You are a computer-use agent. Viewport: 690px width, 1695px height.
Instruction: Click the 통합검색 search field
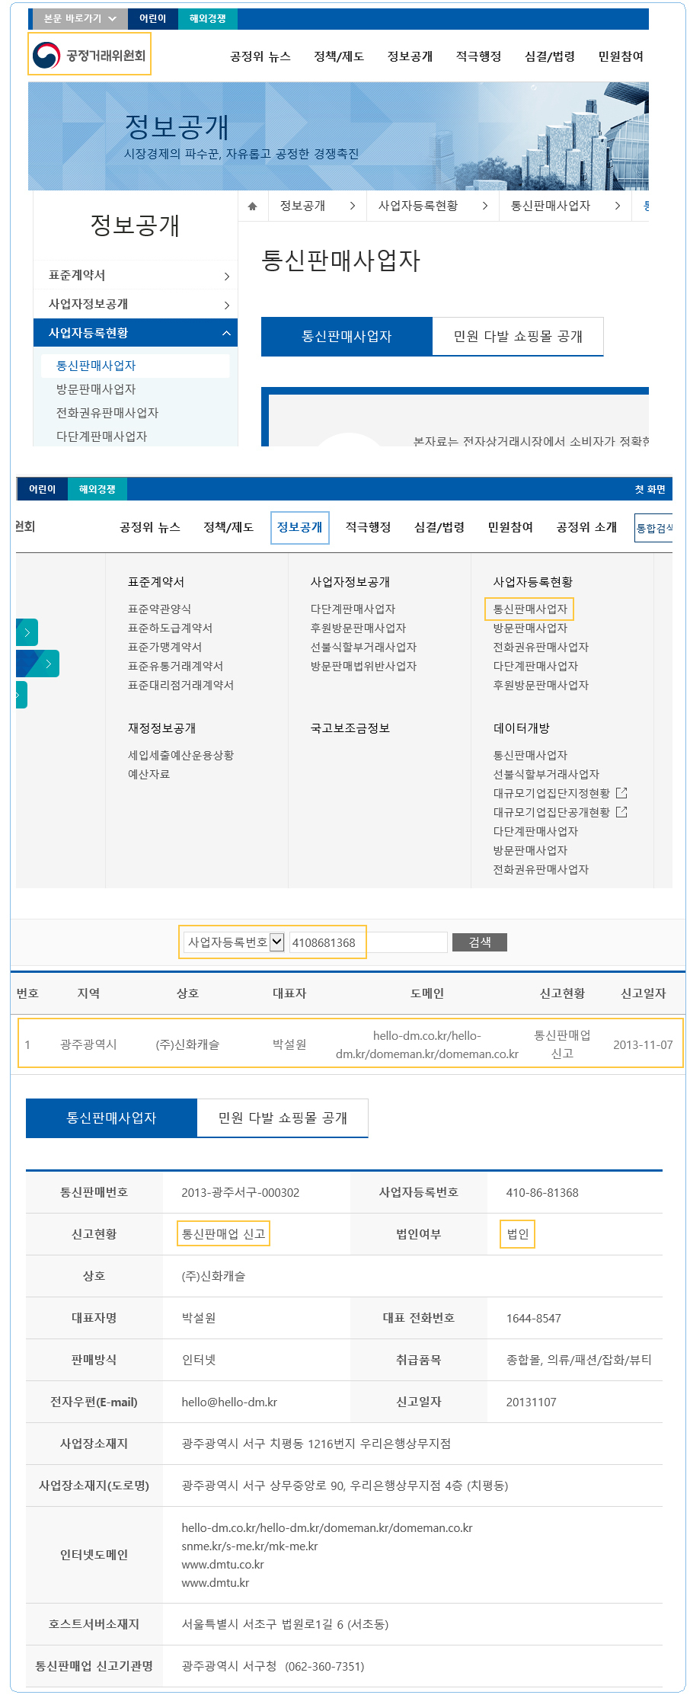[653, 528]
